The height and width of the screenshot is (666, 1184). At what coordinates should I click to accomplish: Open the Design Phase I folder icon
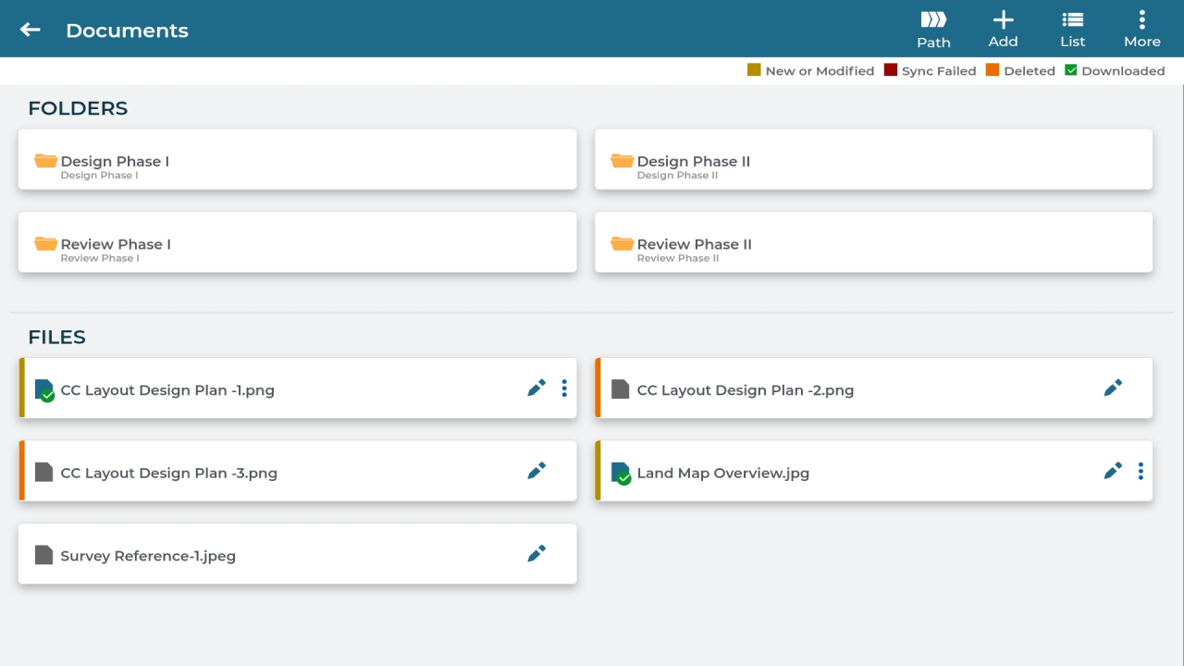pos(45,161)
